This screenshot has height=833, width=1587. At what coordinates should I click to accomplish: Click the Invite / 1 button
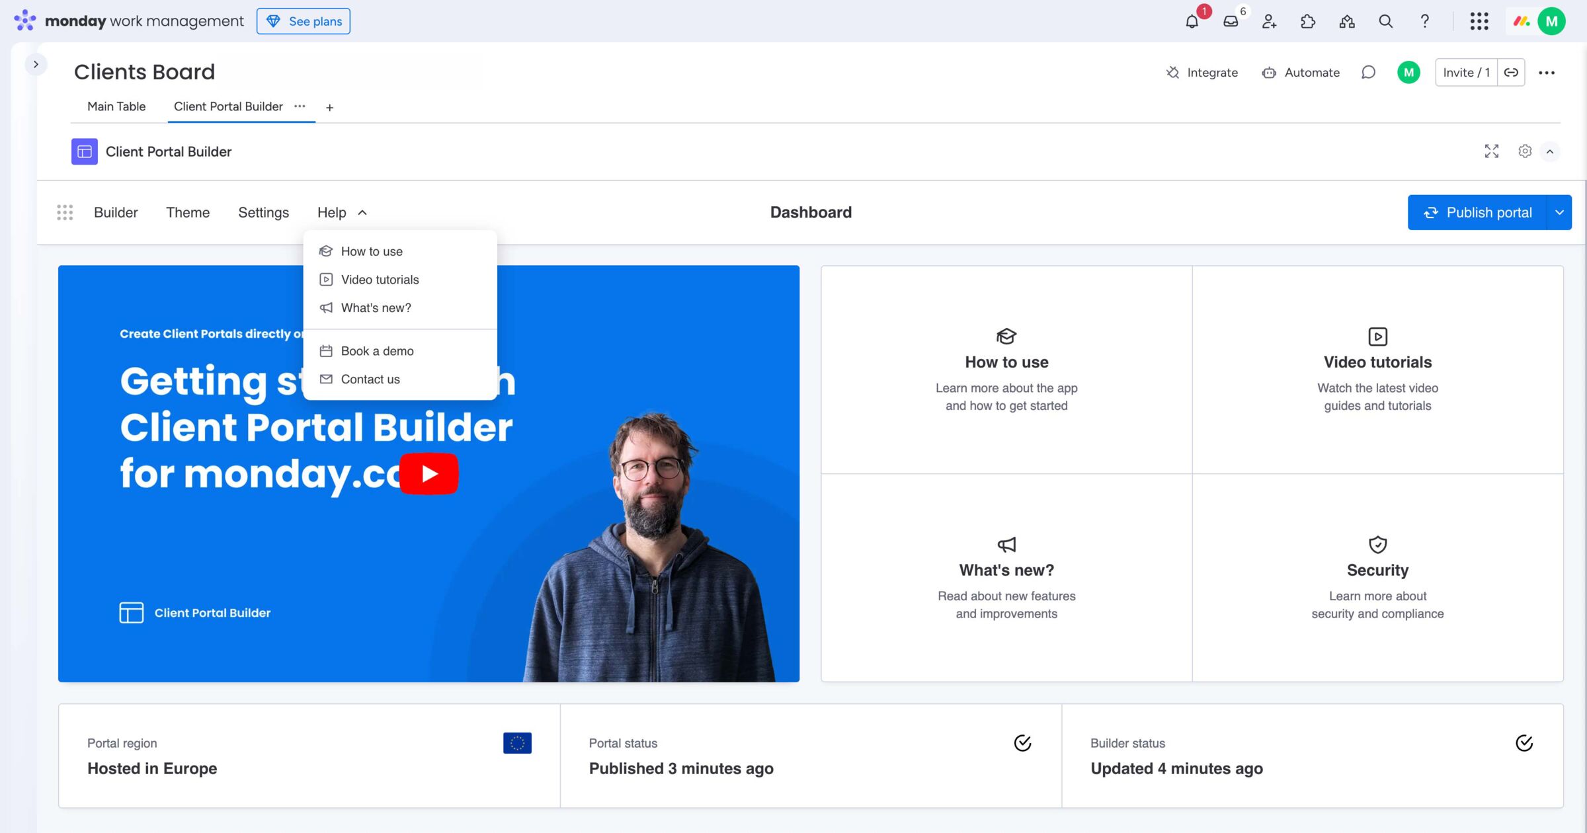1466,72
